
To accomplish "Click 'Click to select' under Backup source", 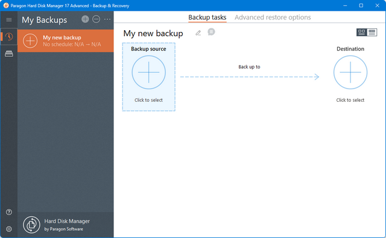I will click(148, 100).
